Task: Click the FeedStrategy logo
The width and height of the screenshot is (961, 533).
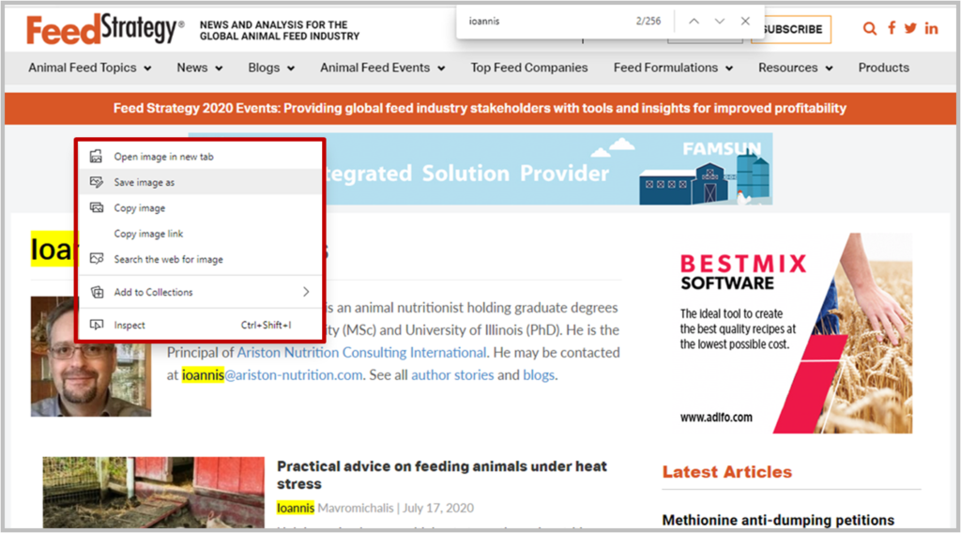Action: pos(105,29)
